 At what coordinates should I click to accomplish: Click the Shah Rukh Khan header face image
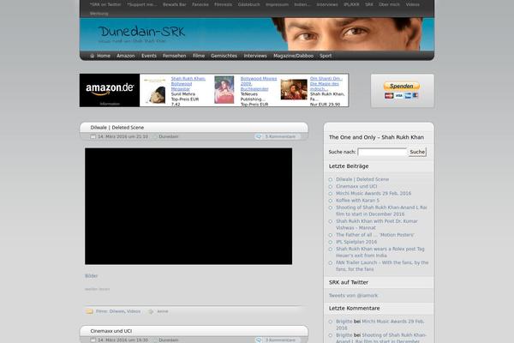pyautogui.click(x=348, y=34)
